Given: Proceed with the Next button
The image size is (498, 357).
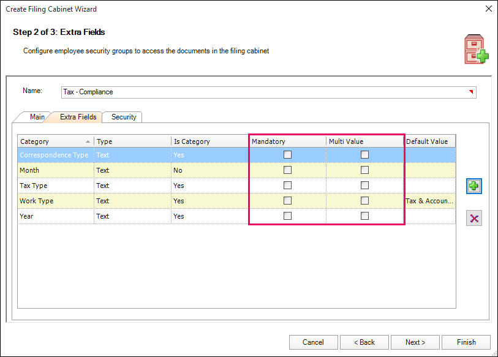Looking at the screenshot, I should click(x=415, y=342).
